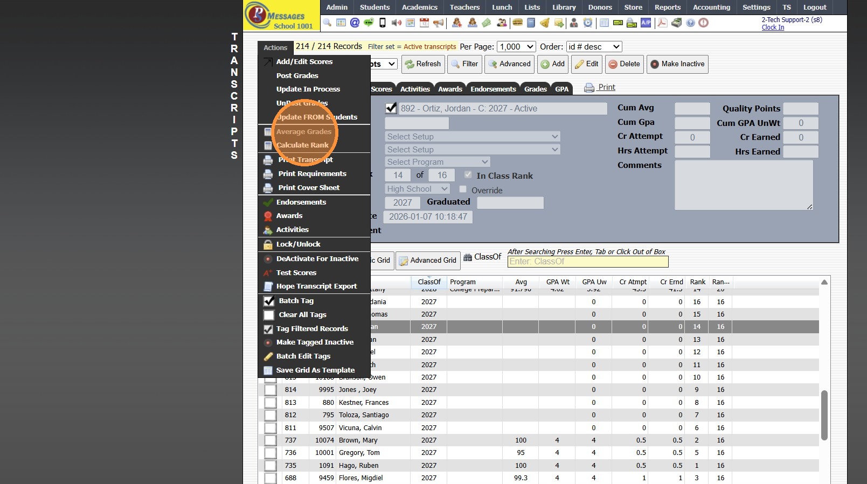
Task: Click the alarm clock icon
Action: tap(588, 23)
